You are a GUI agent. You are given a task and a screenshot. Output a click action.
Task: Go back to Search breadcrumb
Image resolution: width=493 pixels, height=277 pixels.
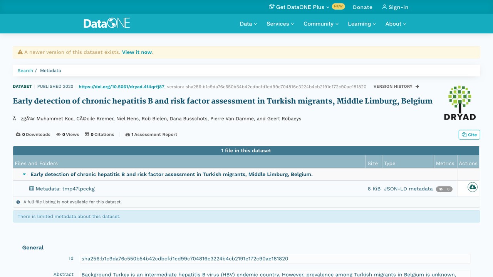tap(25, 70)
